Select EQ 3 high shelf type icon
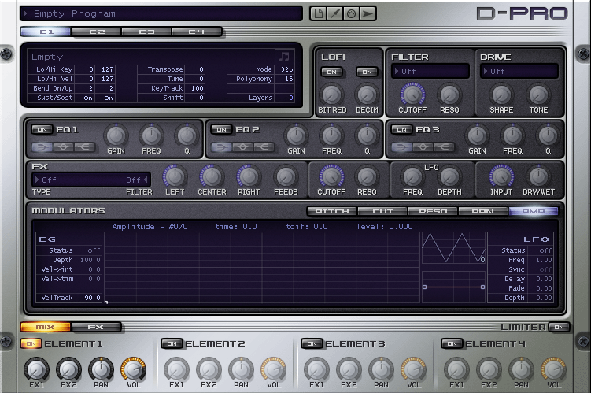The image size is (591, 393). [444, 147]
